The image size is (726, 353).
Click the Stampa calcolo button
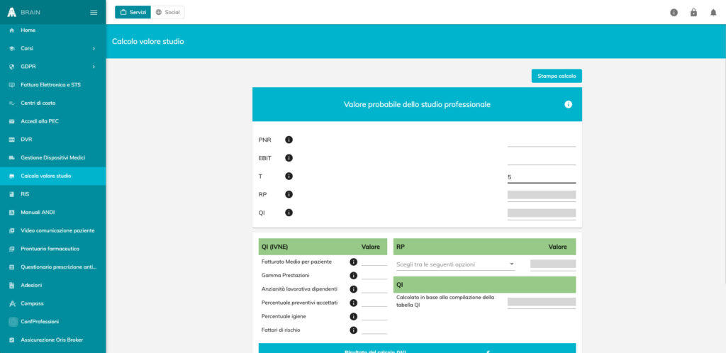[556, 76]
